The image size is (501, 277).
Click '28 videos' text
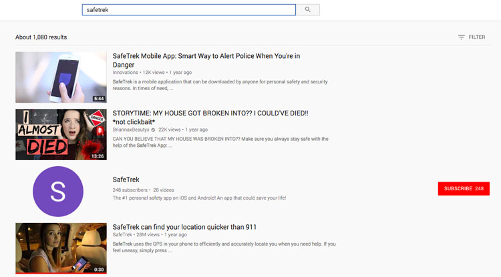tap(164, 190)
